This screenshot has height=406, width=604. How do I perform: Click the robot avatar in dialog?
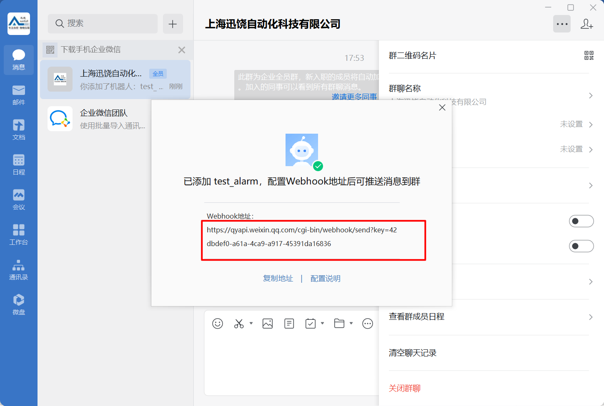302,150
